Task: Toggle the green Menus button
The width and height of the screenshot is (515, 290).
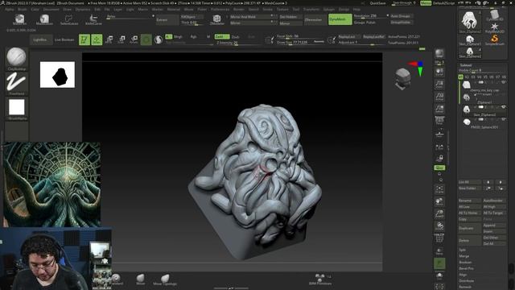Action: (426, 3)
